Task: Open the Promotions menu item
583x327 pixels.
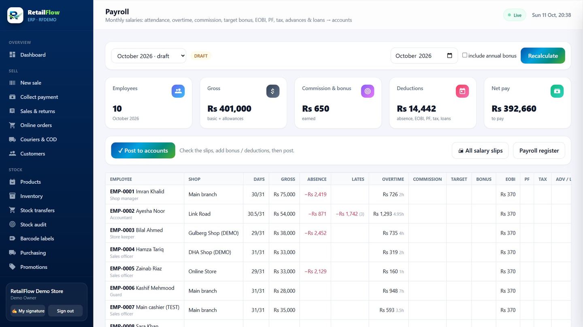Action: click(47, 267)
